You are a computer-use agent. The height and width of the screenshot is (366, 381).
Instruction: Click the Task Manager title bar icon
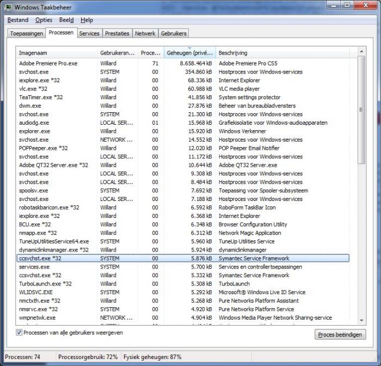pos(8,7)
